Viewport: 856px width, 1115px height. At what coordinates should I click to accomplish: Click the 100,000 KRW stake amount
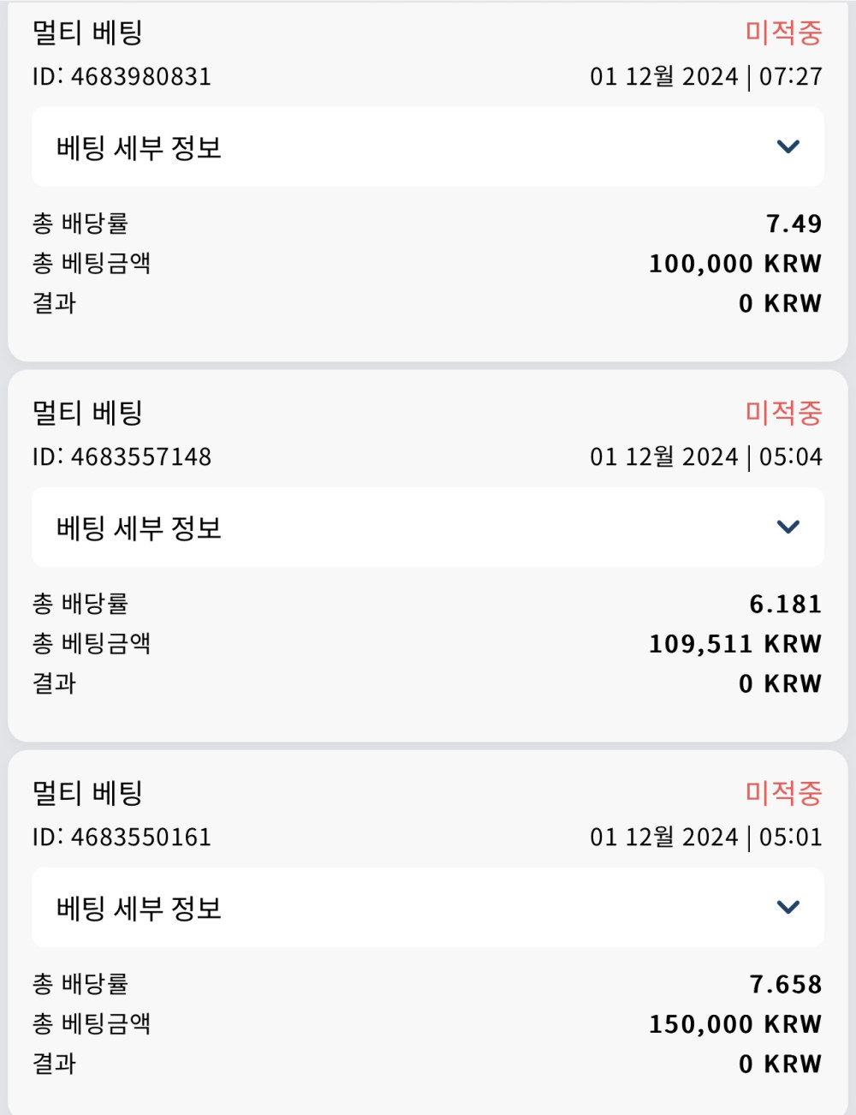734,264
